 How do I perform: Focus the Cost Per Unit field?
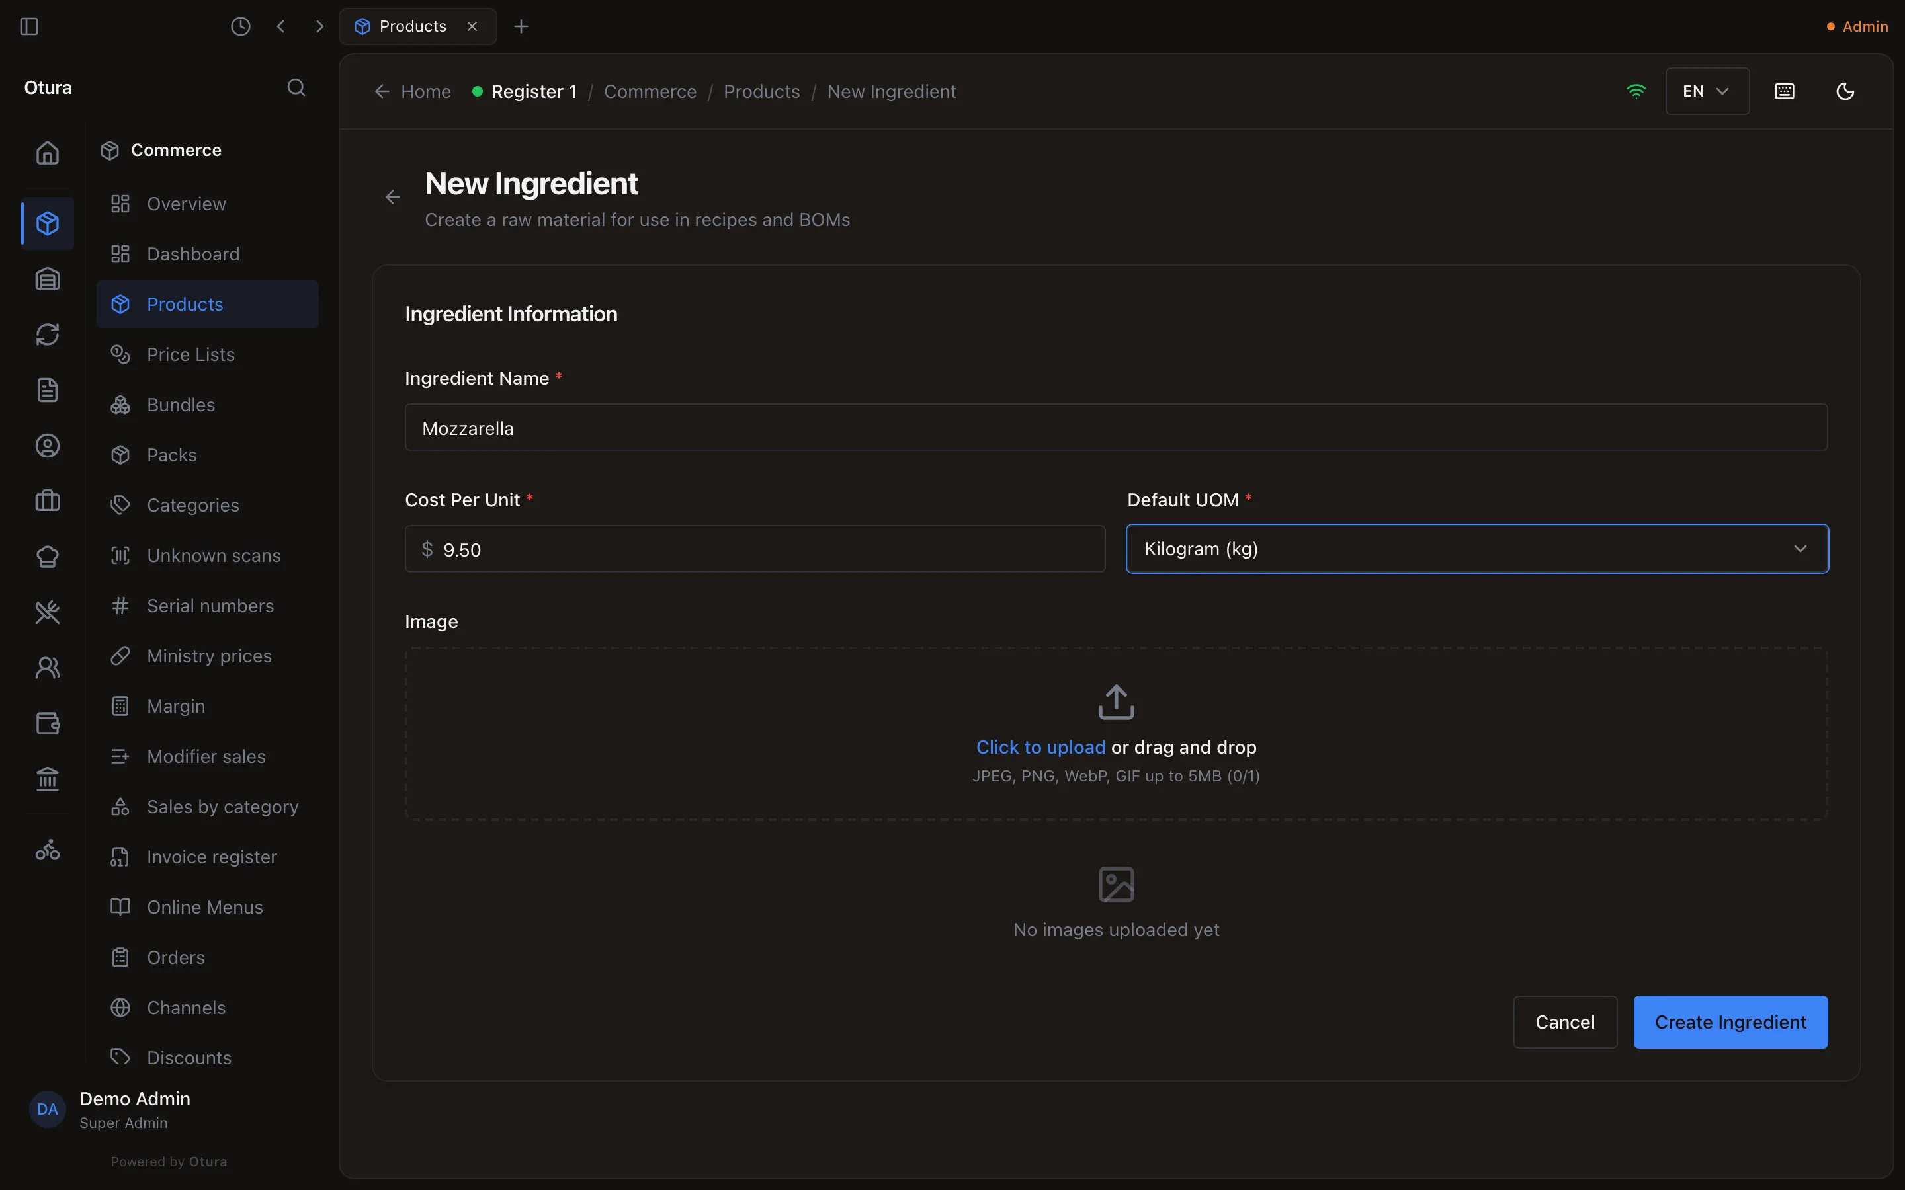pyautogui.click(x=754, y=549)
